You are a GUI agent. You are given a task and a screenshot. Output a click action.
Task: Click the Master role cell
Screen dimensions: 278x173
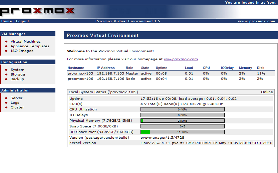(132, 73)
